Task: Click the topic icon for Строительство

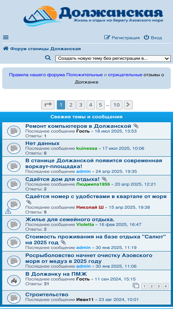Action: 14,298
